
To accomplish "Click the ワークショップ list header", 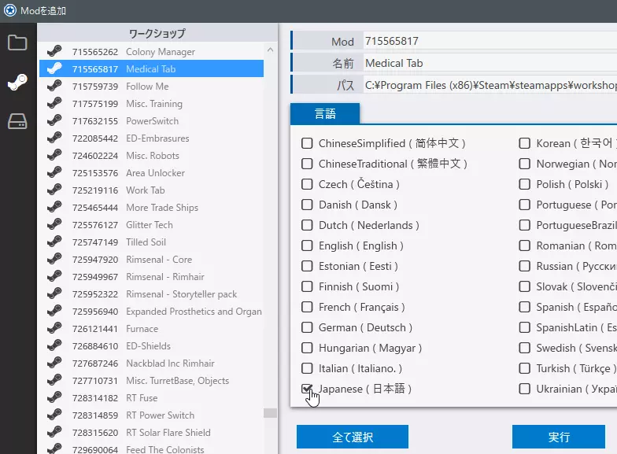I will pyautogui.click(x=157, y=33).
